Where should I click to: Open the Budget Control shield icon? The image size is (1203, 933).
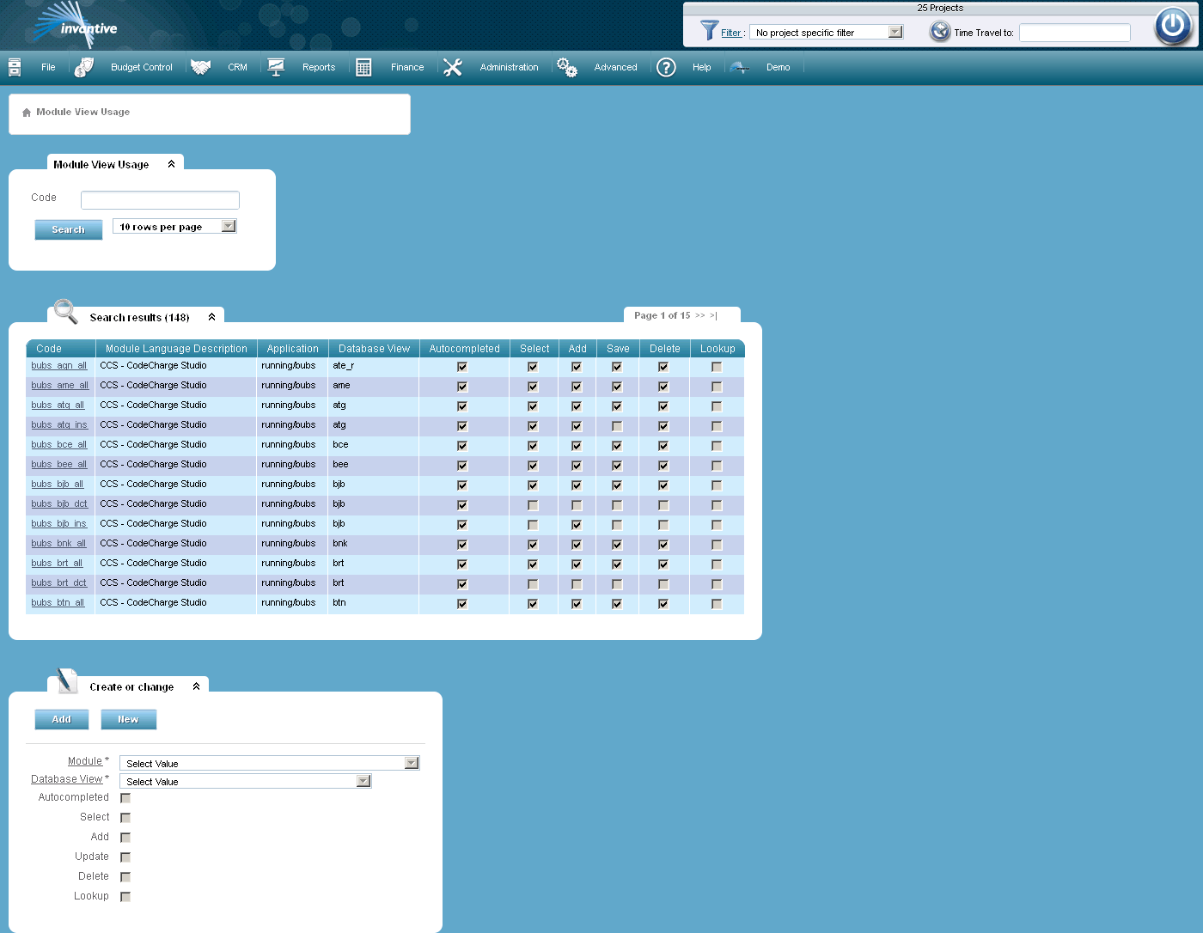click(83, 66)
